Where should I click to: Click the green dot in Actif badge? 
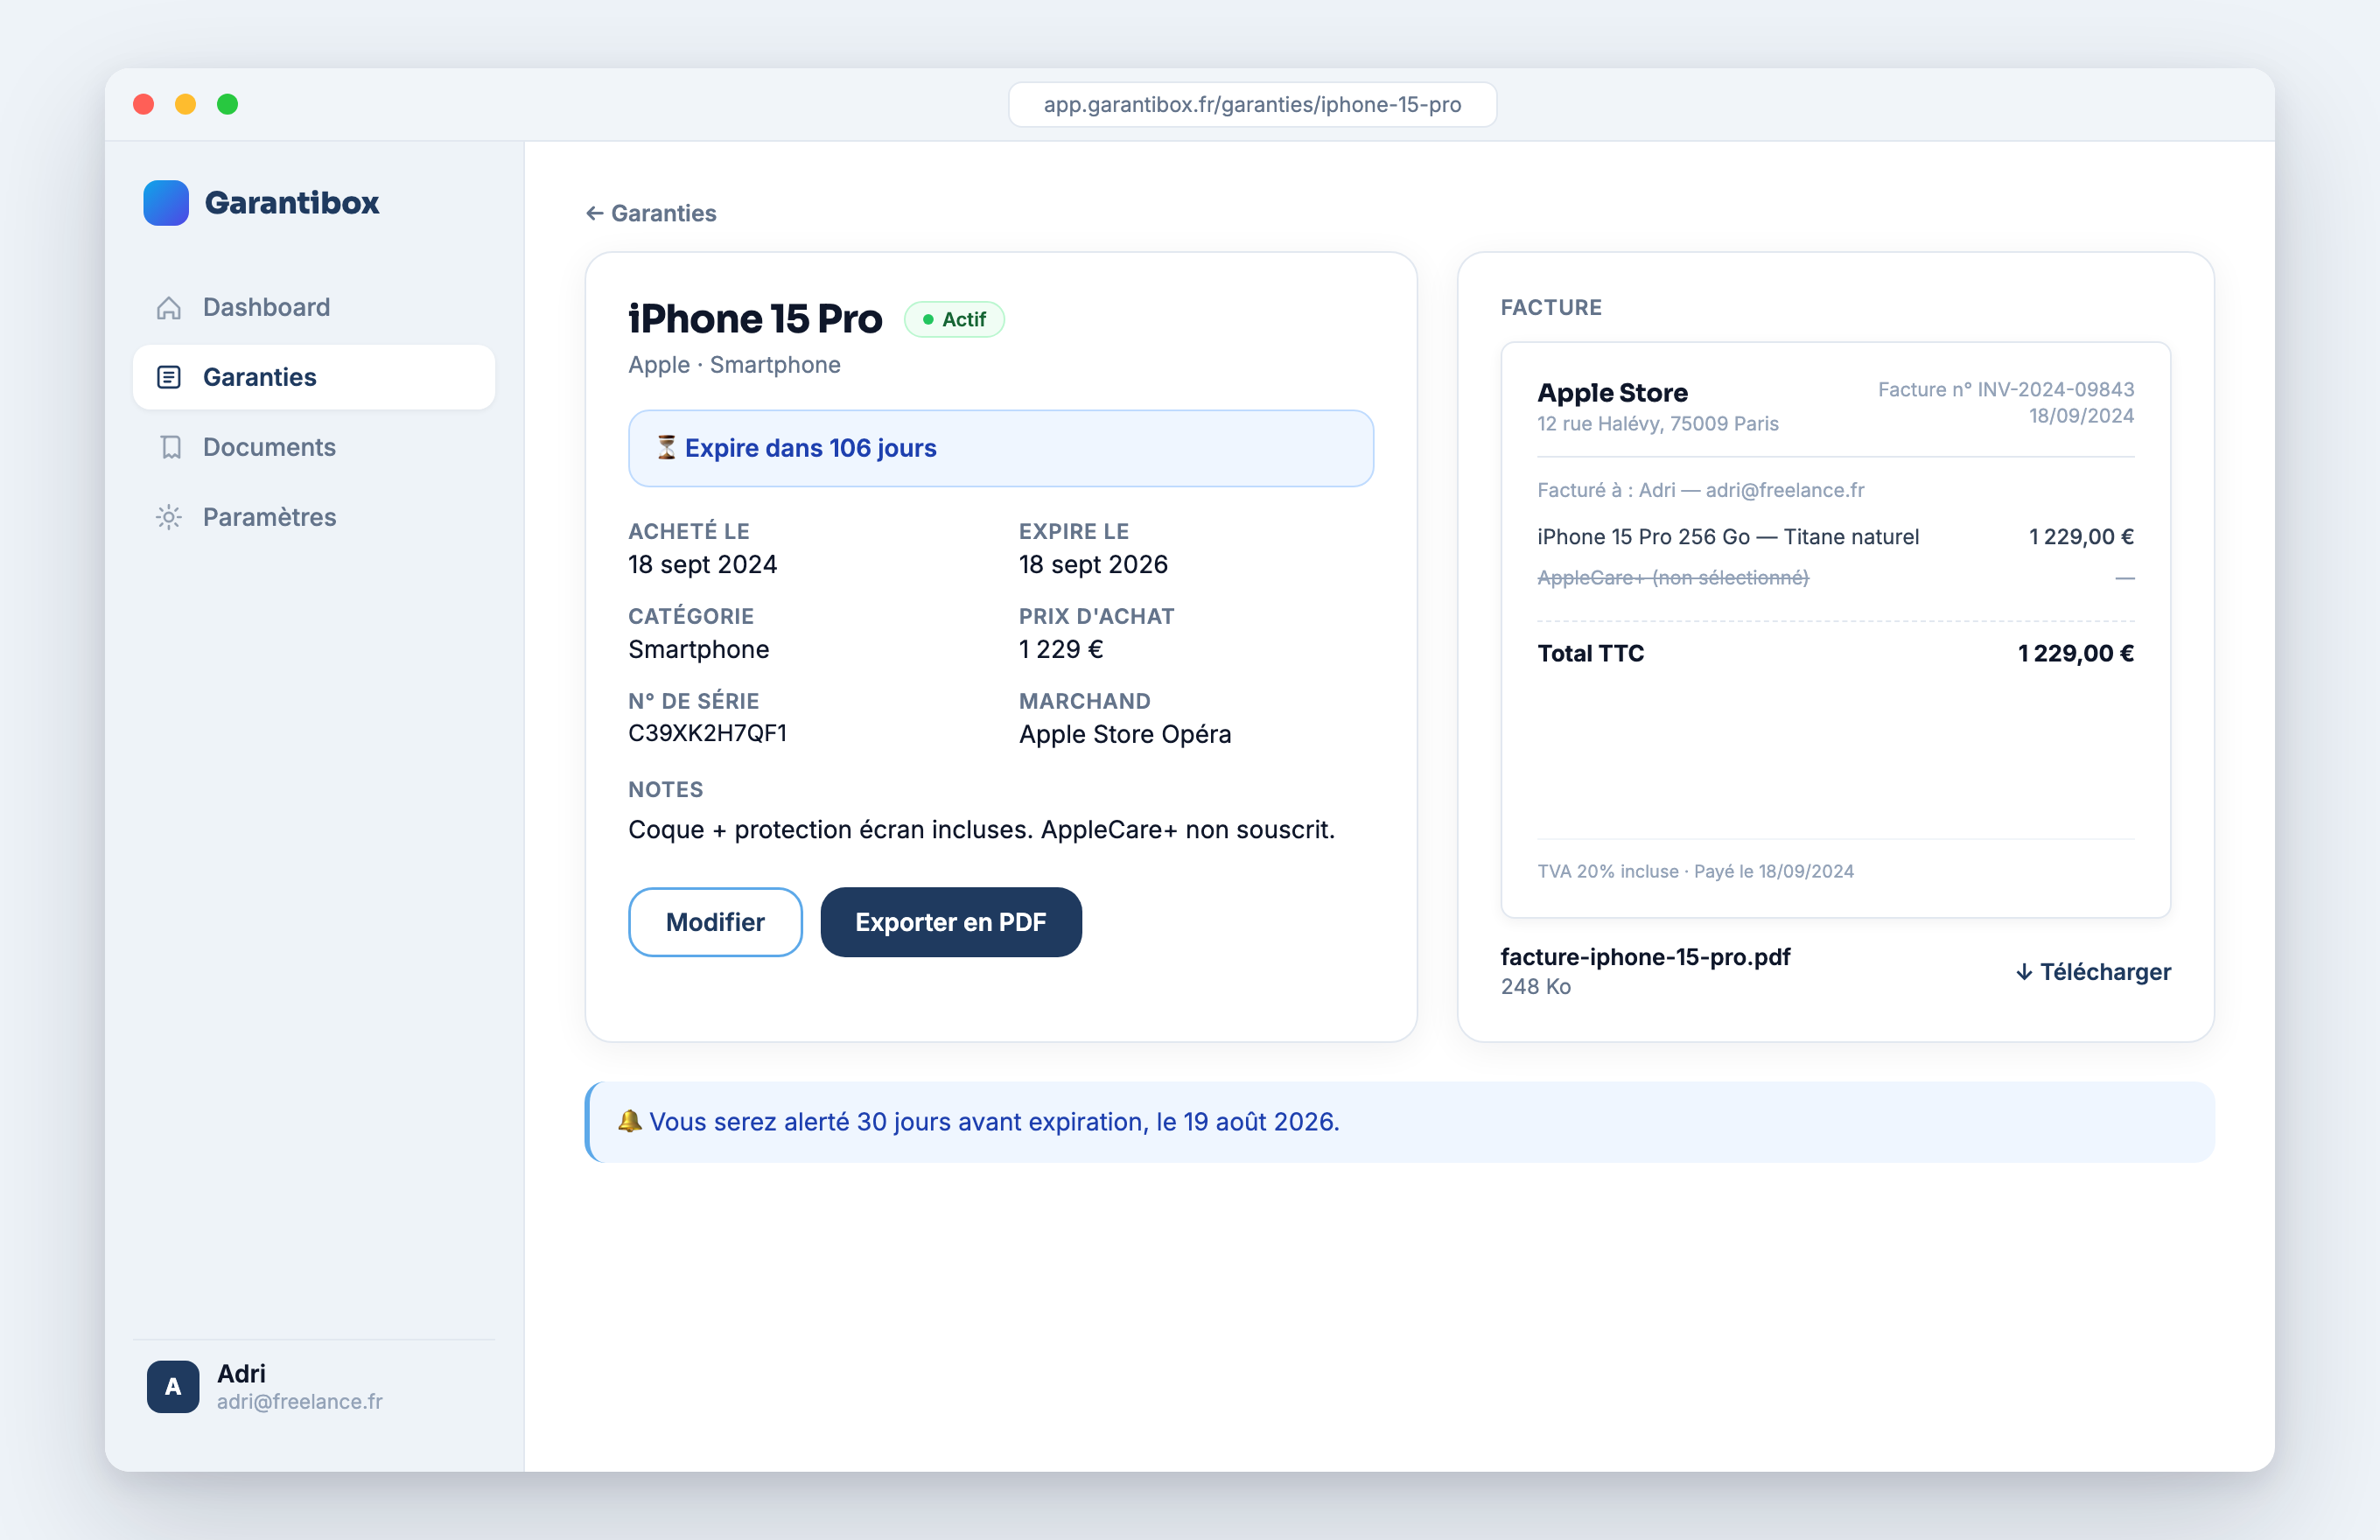point(928,319)
